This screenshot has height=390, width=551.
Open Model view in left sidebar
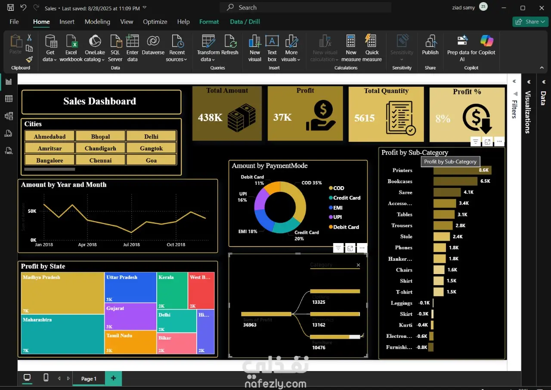pyautogui.click(x=9, y=116)
